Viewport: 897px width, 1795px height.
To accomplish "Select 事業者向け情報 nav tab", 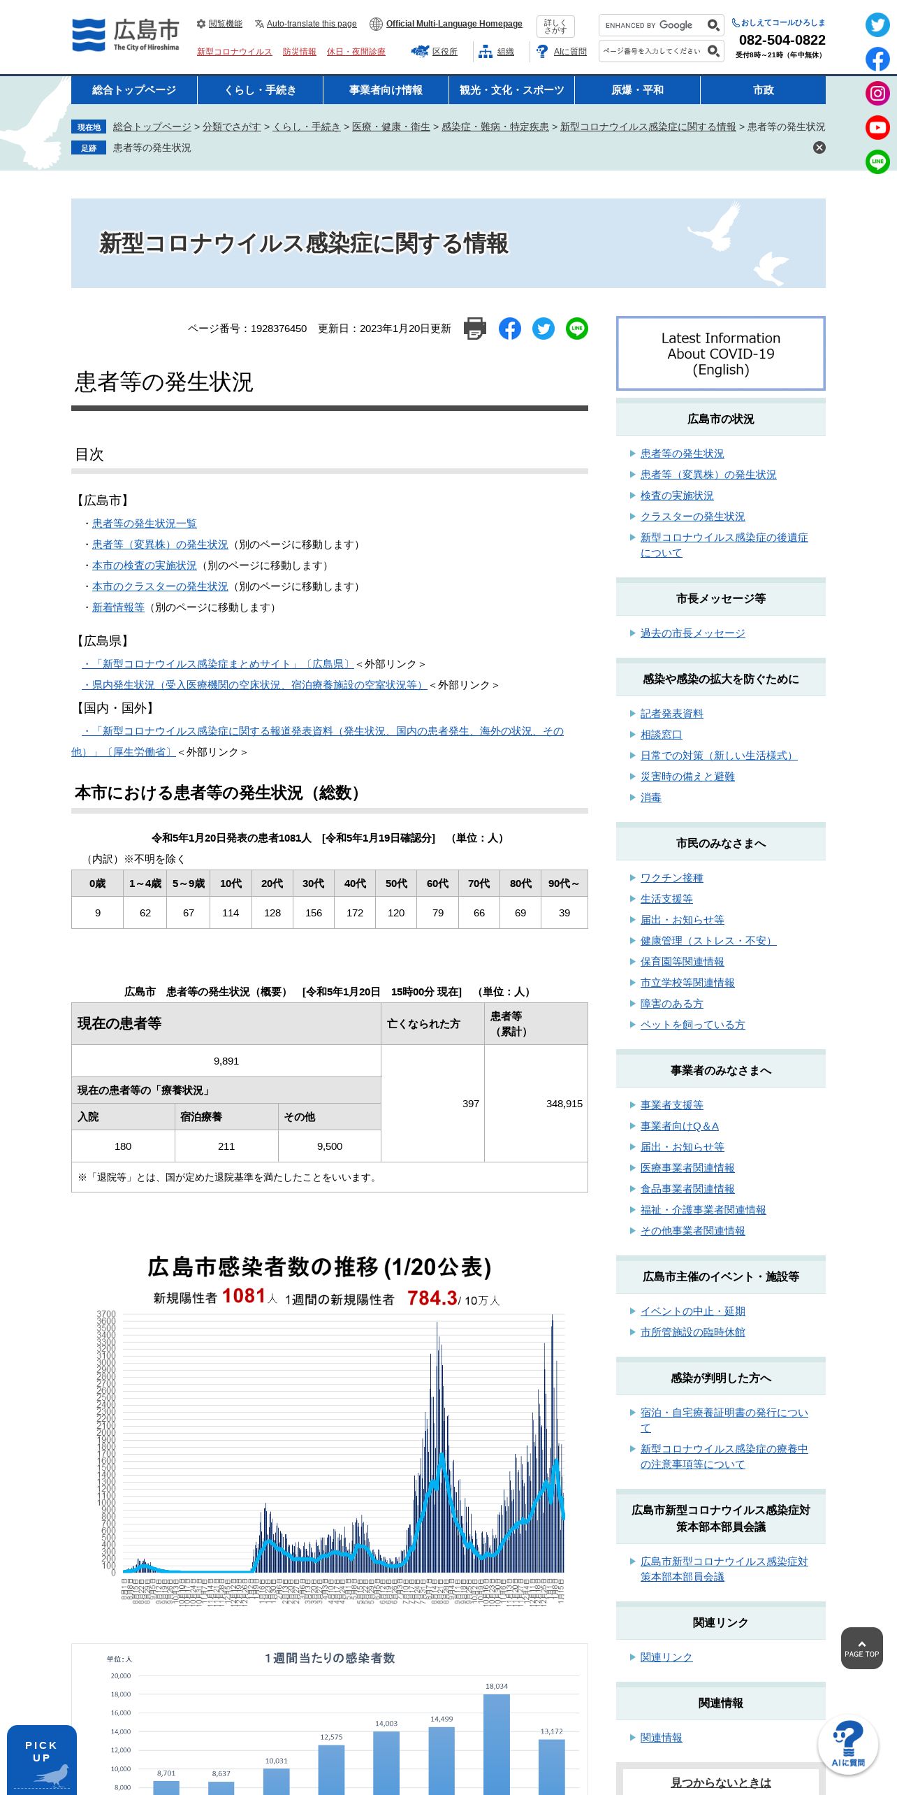I will click(x=386, y=90).
